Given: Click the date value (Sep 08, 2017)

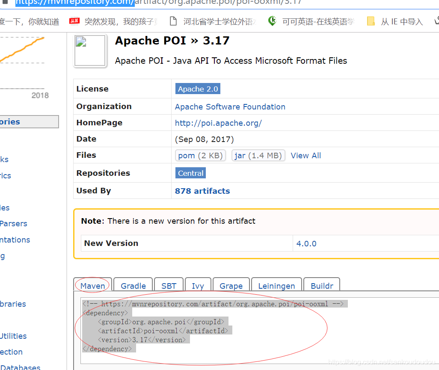Looking at the screenshot, I should [x=205, y=139].
